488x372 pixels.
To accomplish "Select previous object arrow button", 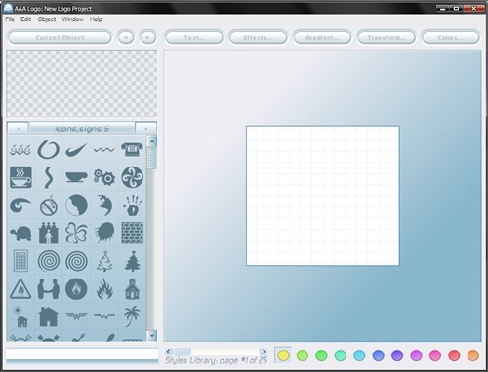I will 126,37.
